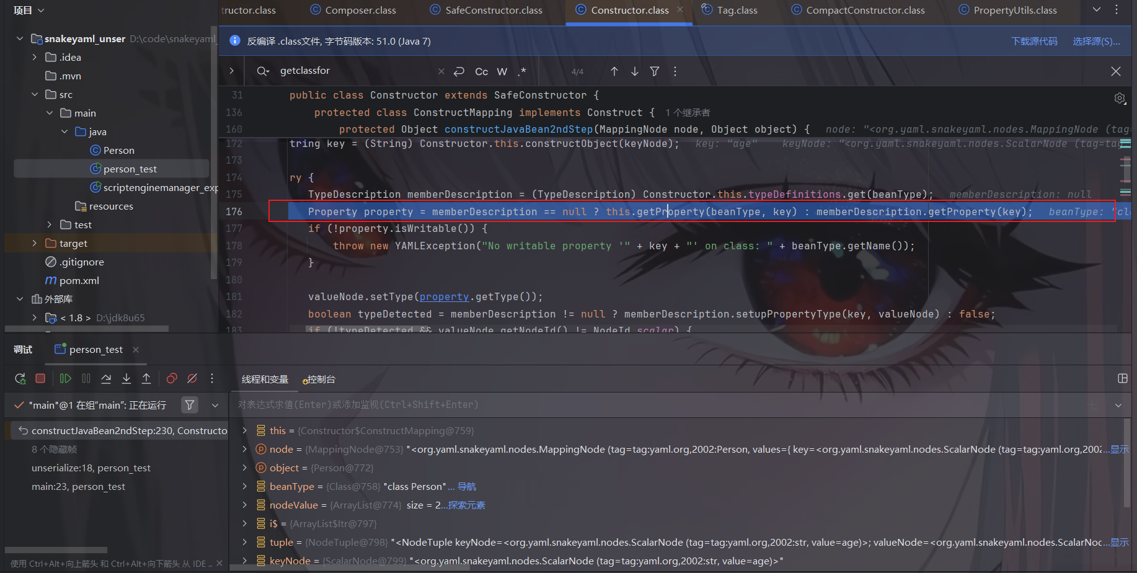1137x573 pixels.
Task: Close the Constructor.class tab
Action: [680, 9]
